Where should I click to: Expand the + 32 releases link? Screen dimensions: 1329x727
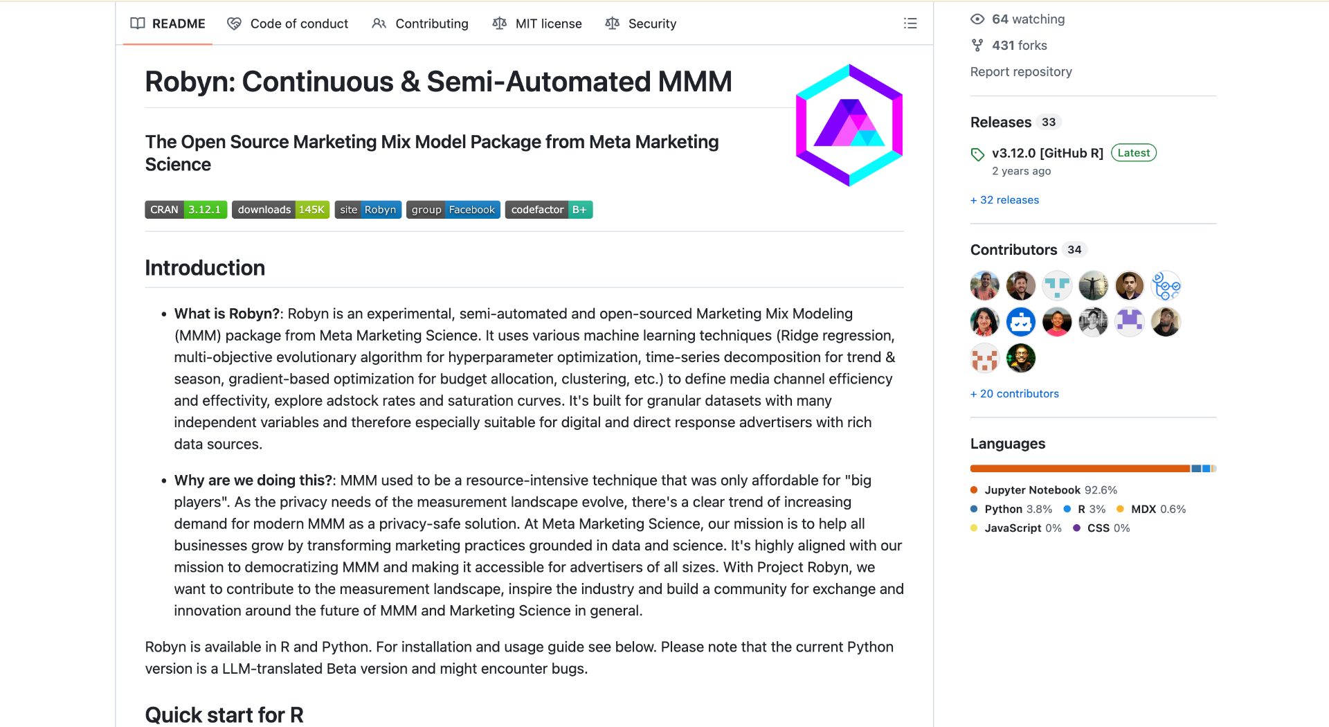(1004, 200)
